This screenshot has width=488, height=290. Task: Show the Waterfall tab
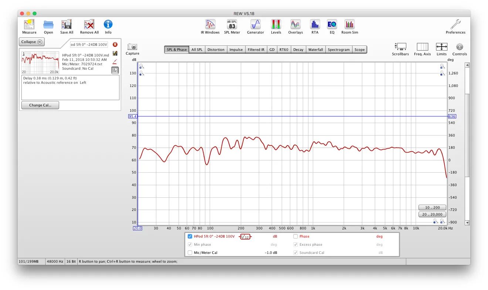(x=315, y=49)
